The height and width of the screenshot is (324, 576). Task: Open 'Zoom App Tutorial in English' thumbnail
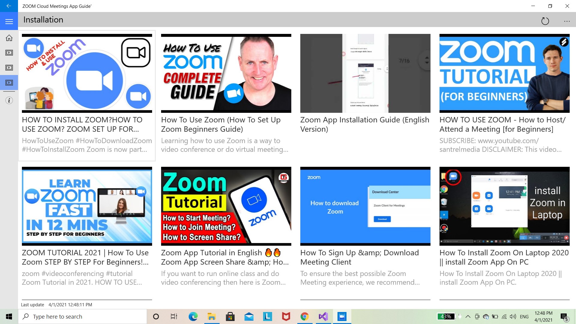226,206
